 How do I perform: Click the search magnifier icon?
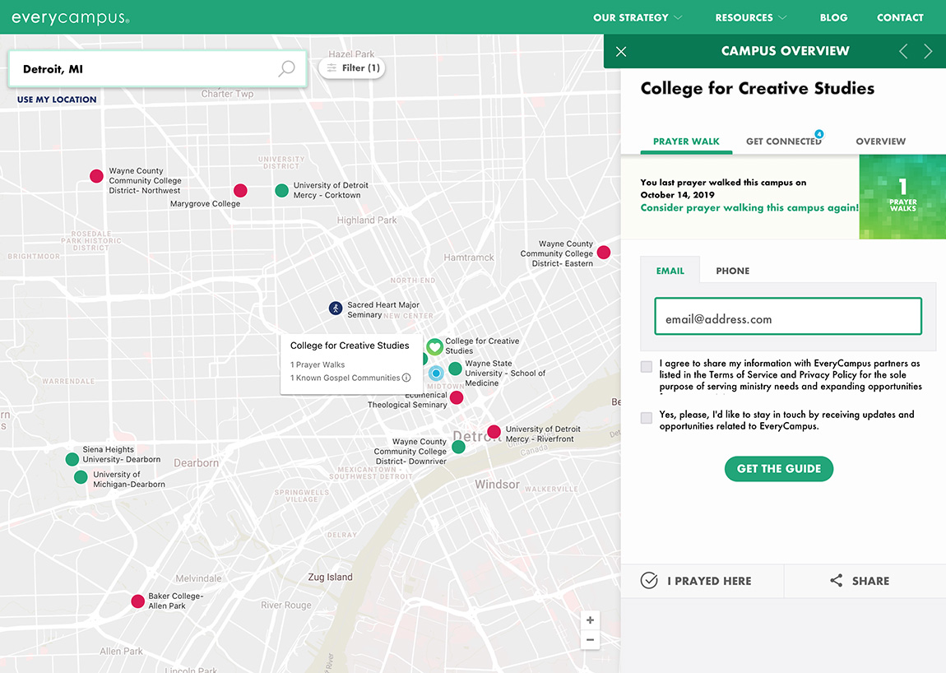point(286,68)
